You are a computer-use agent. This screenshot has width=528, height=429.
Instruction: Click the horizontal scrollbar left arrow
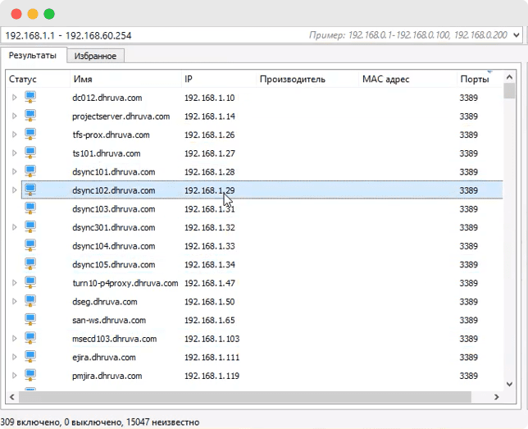pos(12,397)
